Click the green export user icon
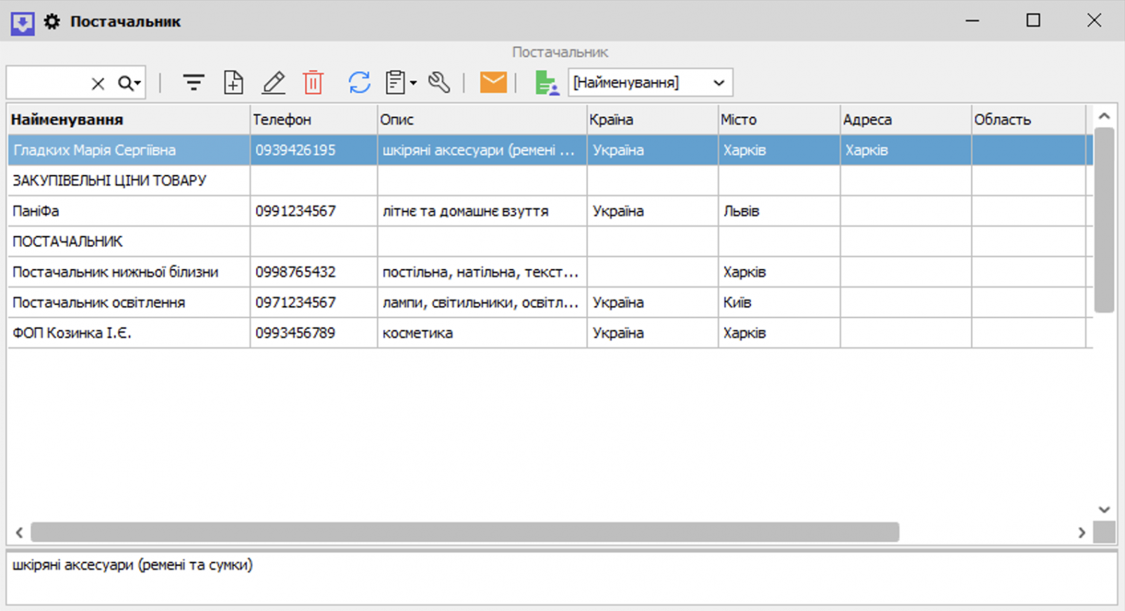The width and height of the screenshot is (1125, 611). (x=546, y=83)
